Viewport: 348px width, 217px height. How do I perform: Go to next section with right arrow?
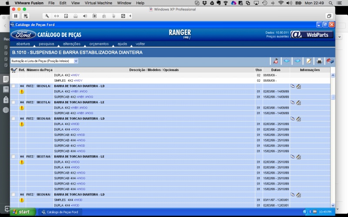[298, 61]
